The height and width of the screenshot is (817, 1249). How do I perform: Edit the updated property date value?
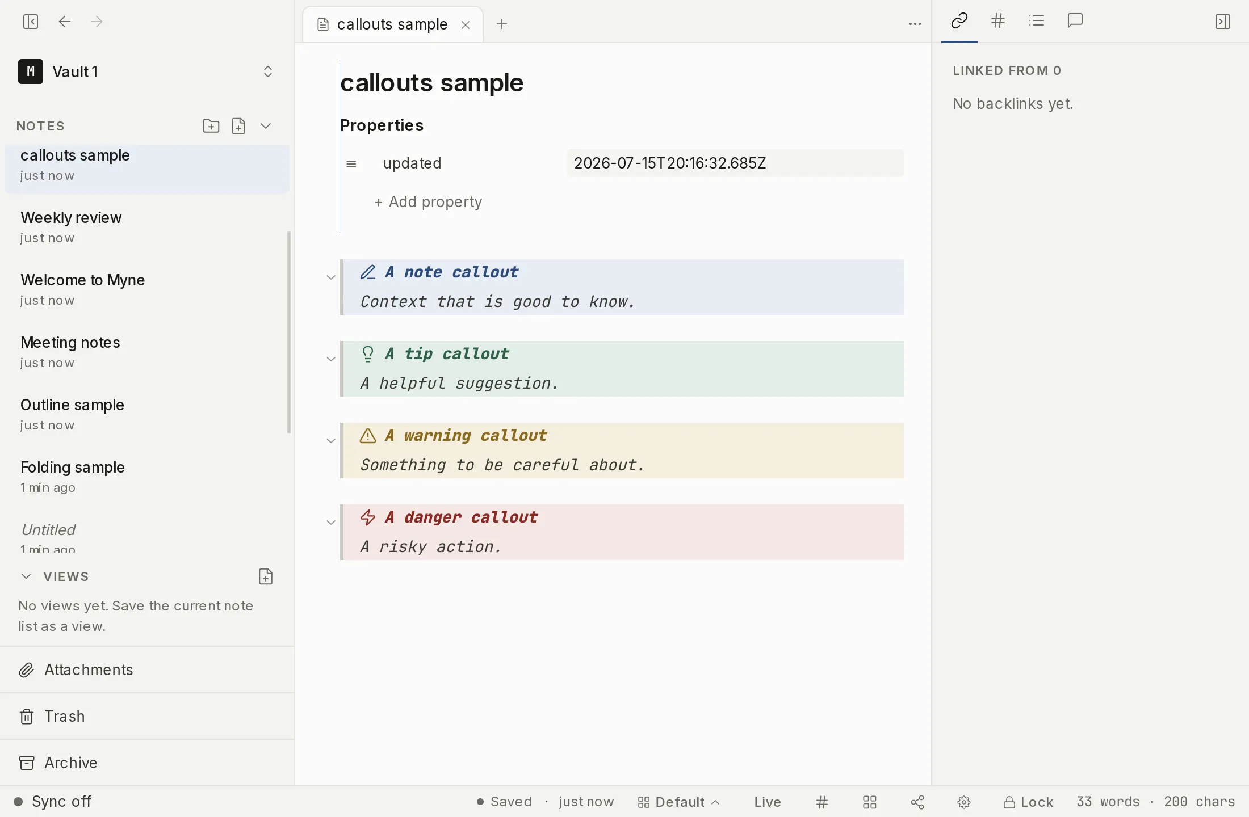735,163
